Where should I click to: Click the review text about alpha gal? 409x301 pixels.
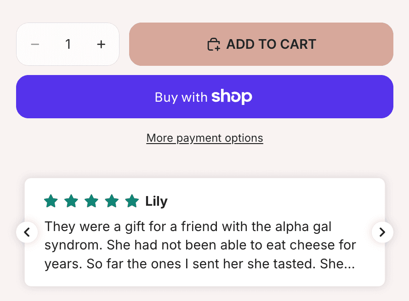[188, 226]
